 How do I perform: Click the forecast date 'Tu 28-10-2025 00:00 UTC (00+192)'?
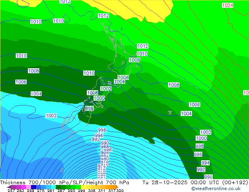pyautogui.click(x=195, y=183)
